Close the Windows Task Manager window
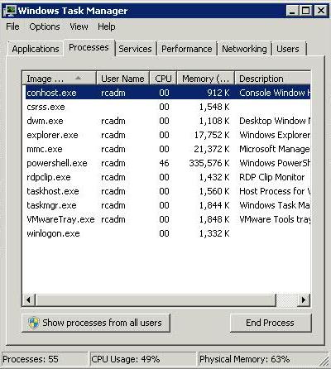Viewport: 331px width, 369px height. [320, 11]
